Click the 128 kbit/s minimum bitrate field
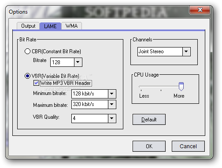The image size is (222, 168). point(90,94)
